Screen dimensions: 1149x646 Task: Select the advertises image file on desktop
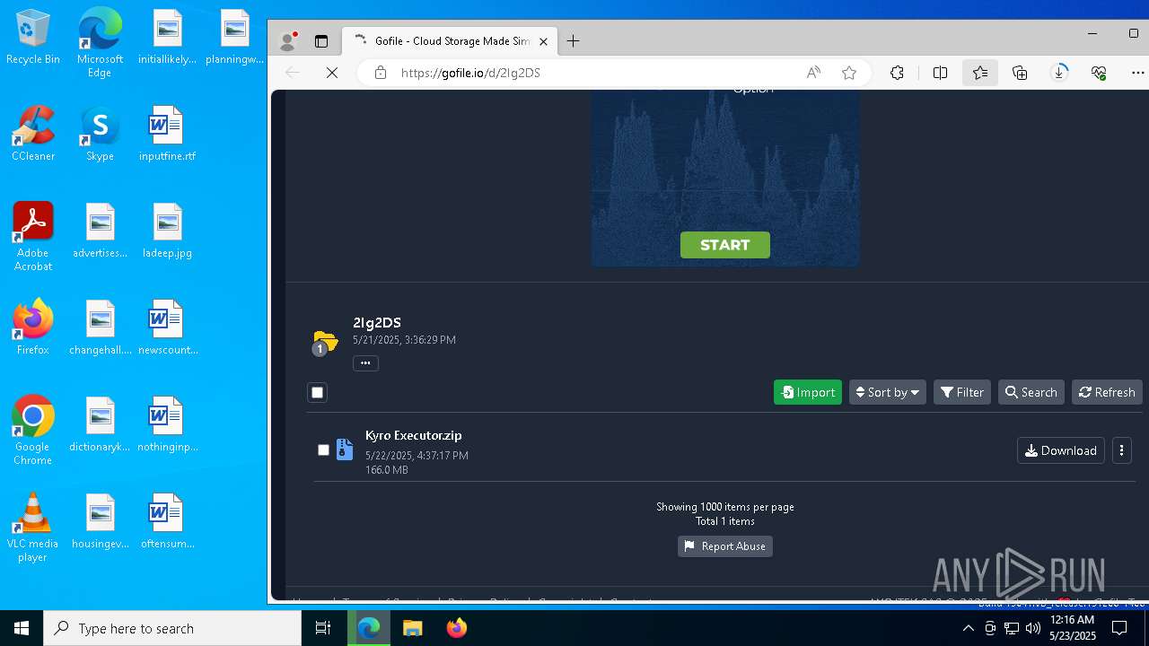pyautogui.click(x=100, y=231)
